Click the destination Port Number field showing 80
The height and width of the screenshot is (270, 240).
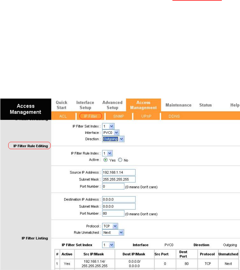point(113,213)
